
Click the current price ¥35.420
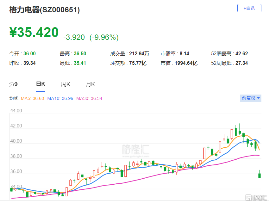click(x=34, y=32)
